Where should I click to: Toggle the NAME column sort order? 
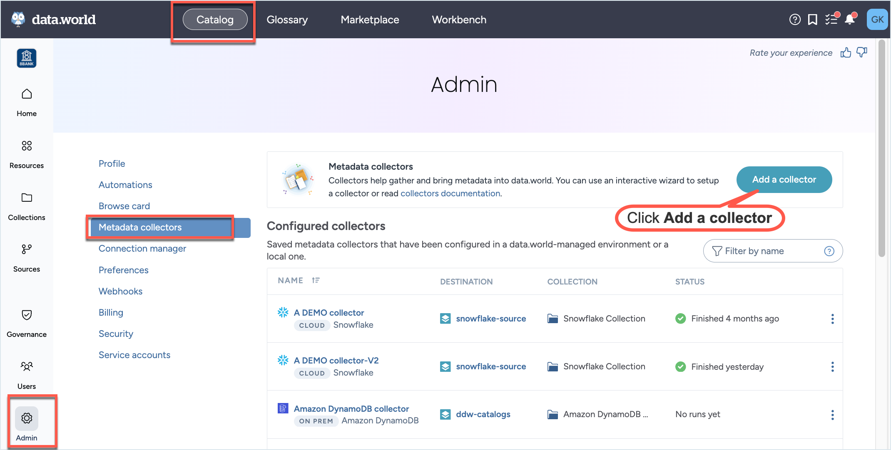316,281
